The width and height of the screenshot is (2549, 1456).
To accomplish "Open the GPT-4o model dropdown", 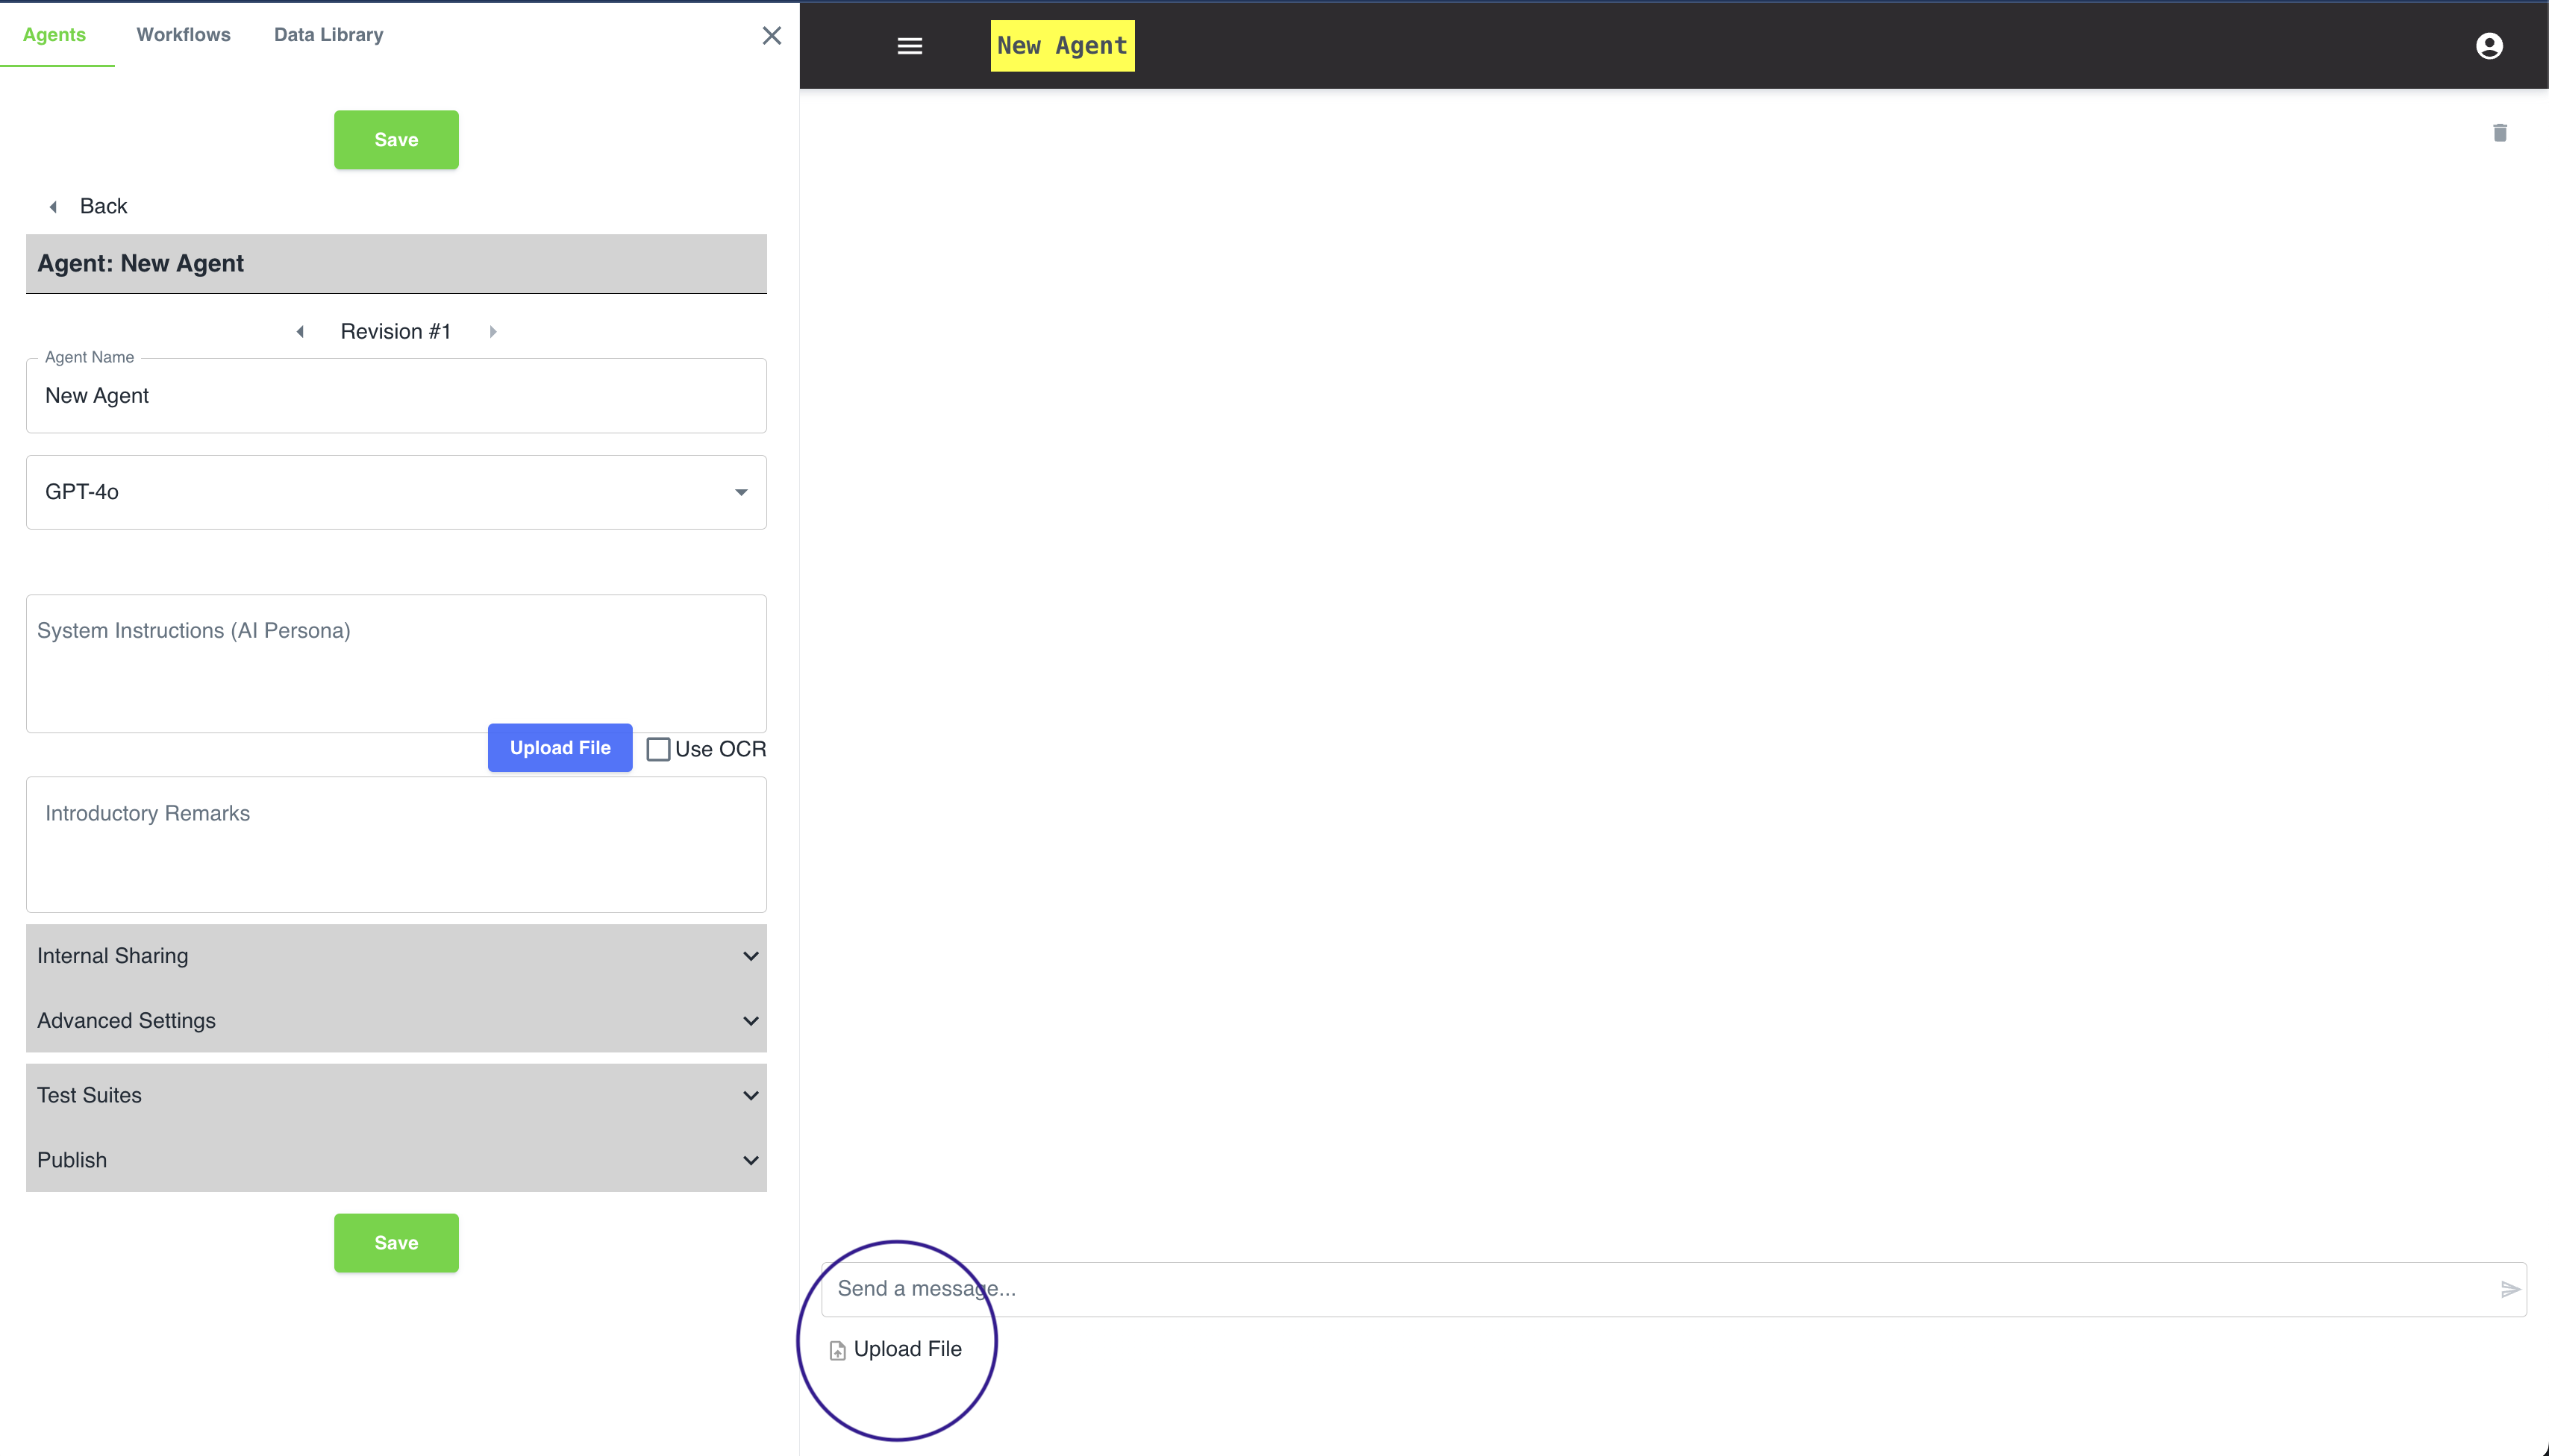I will 396,492.
